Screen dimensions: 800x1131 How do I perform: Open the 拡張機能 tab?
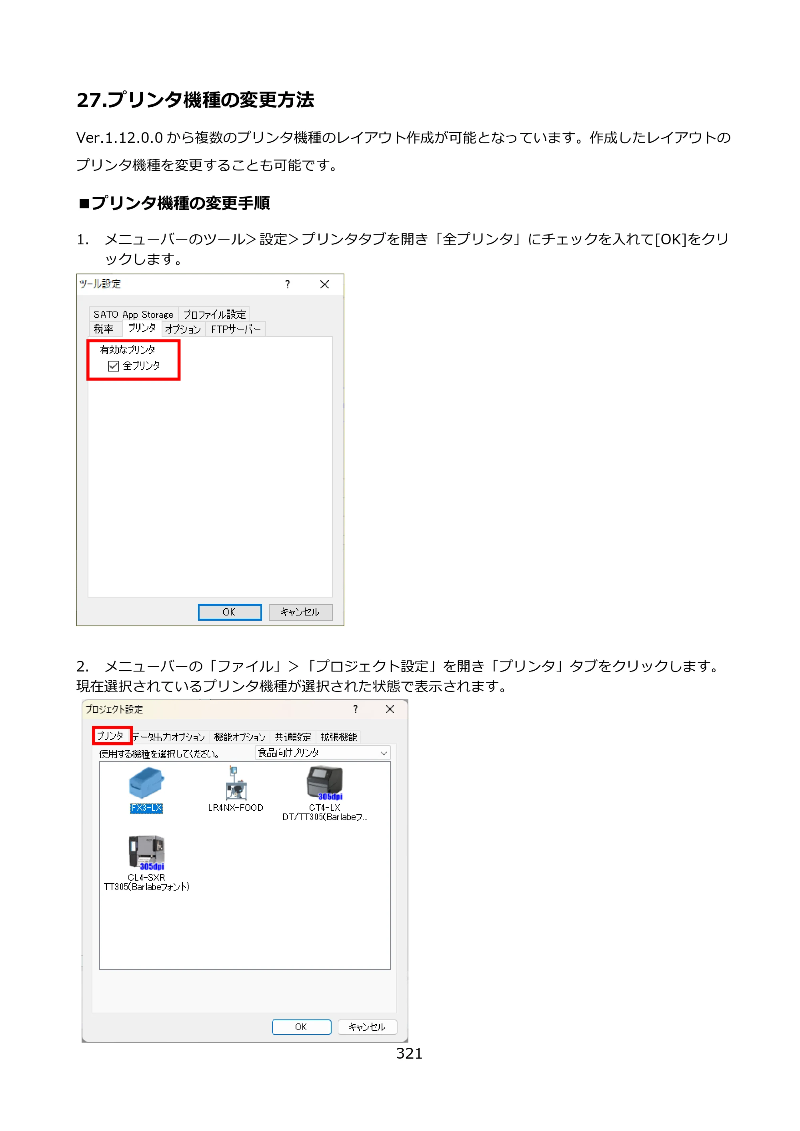(339, 737)
